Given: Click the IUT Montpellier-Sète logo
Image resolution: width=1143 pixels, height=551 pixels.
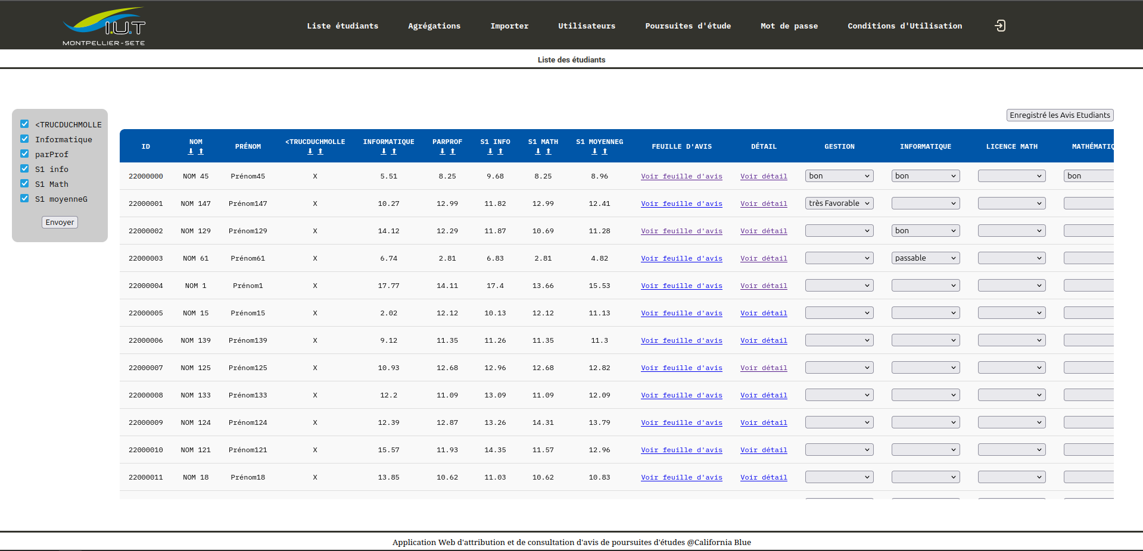Looking at the screenshot, I should click(x=104, y=27).
